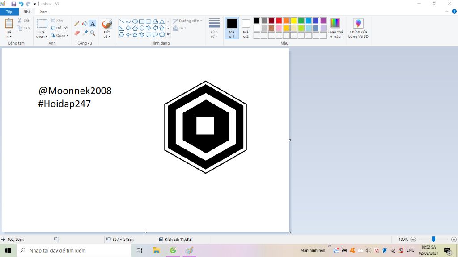Screen dimensions: 458x257
Task: Click the Sao (Copy) button
Action: pos(23,28)
